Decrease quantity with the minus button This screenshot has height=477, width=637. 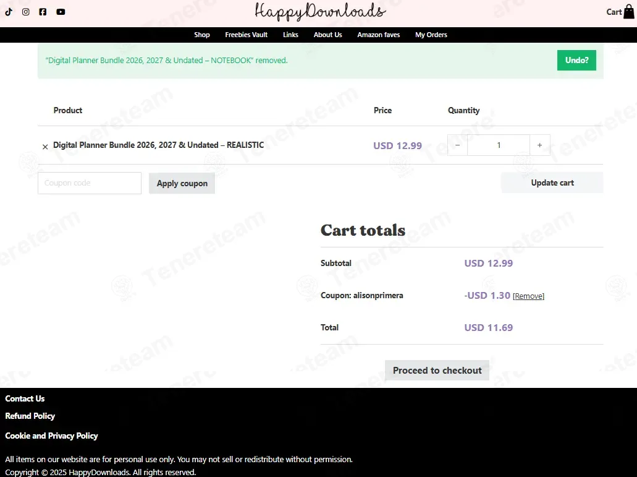(x=457, y=145)
